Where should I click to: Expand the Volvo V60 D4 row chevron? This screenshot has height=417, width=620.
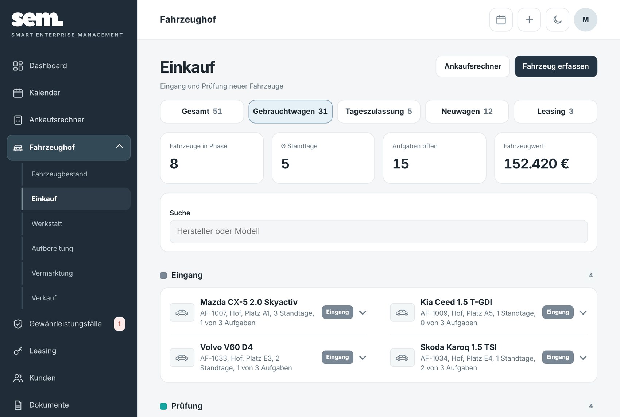[x=363, y=358]
